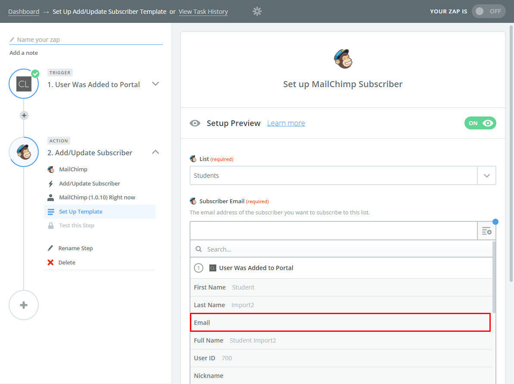Click lightning bolt icon for Add/Update Subscriber

tap(50, 184)
